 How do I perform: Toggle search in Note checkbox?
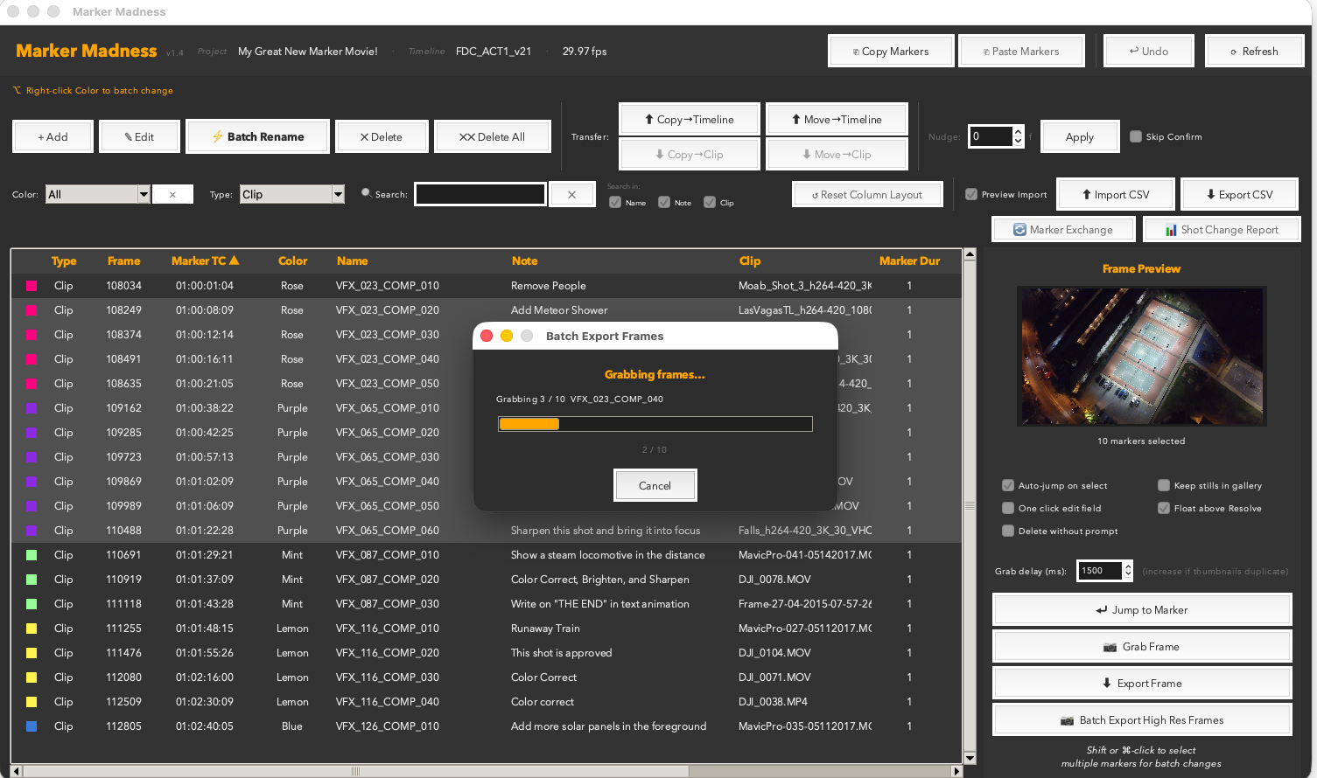(664, 202)
